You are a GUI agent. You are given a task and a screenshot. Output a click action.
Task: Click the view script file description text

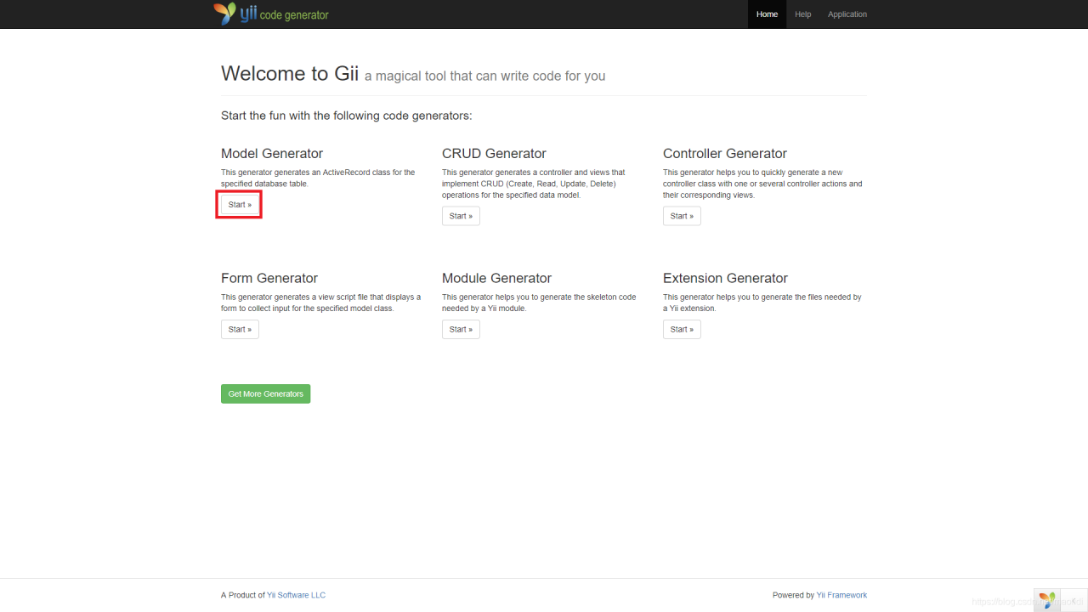click(320, 303)
